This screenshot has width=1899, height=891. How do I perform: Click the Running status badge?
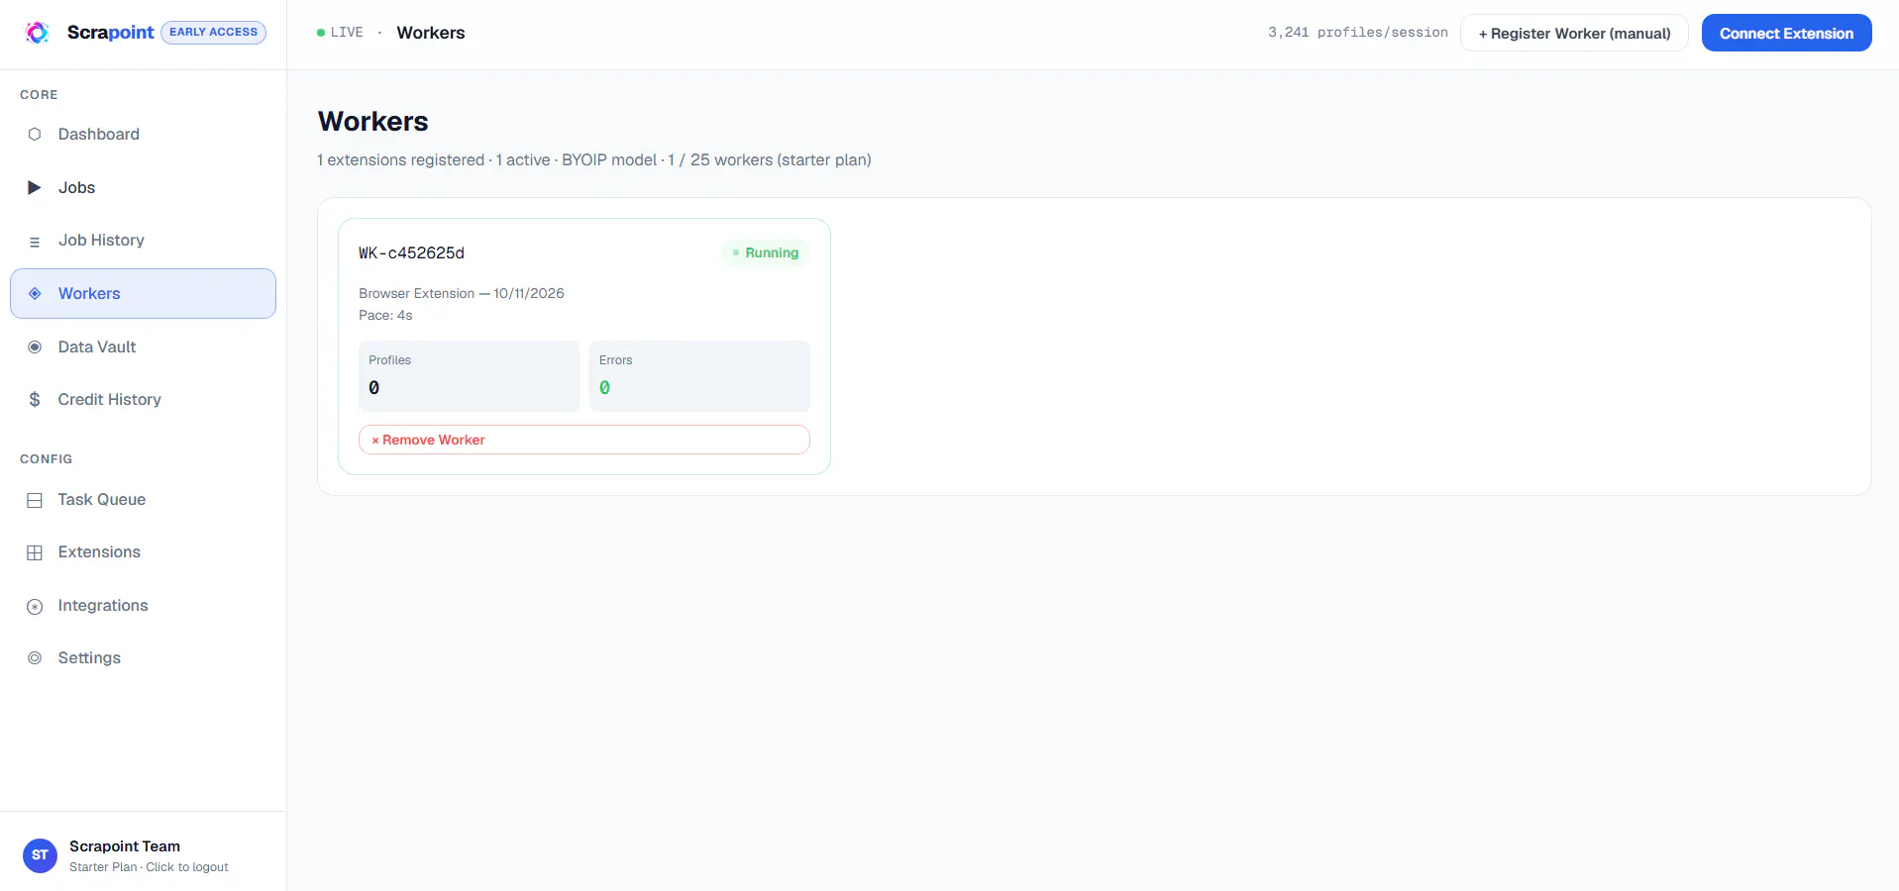point(765,253)
